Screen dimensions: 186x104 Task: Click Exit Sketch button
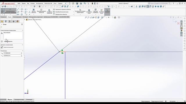[x=3, y=11]
